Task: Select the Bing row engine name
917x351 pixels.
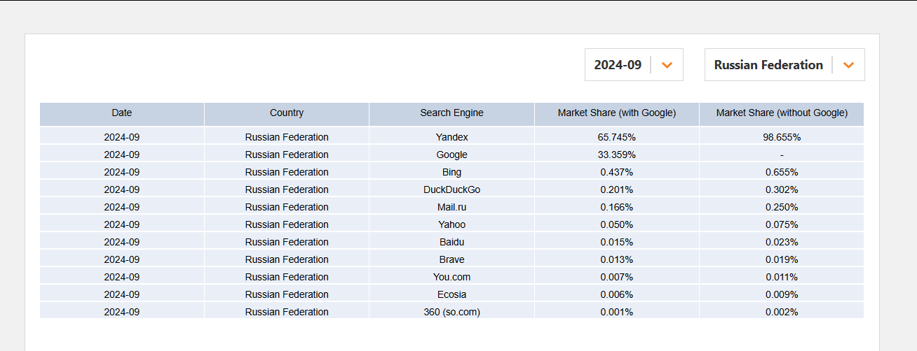Action: point(451,172)
